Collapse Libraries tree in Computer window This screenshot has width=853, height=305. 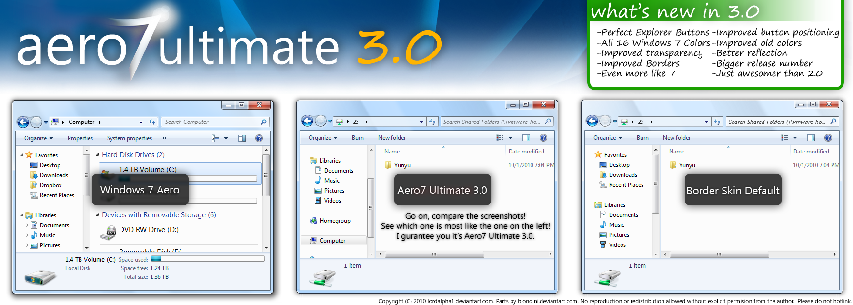pyautogui.click(x=22, y=215)
